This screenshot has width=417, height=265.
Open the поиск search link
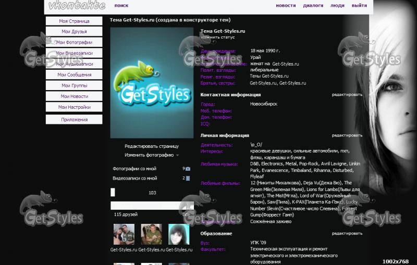pos(121,5)
